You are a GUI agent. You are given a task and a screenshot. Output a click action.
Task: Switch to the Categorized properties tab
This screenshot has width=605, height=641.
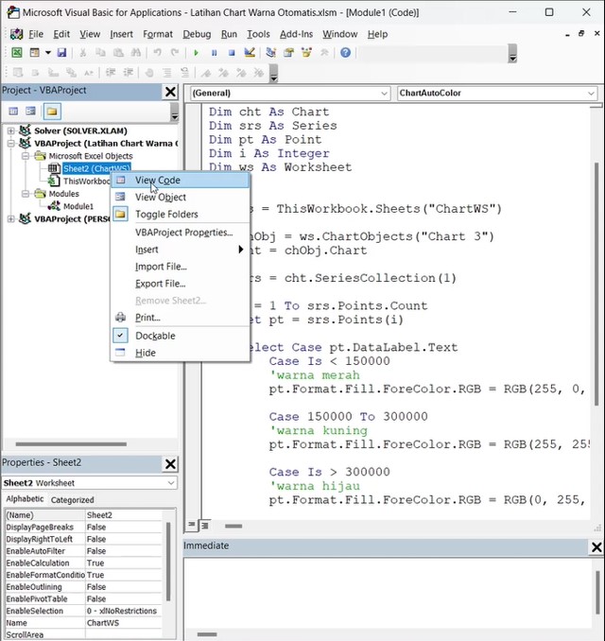(x=72, y=499)
